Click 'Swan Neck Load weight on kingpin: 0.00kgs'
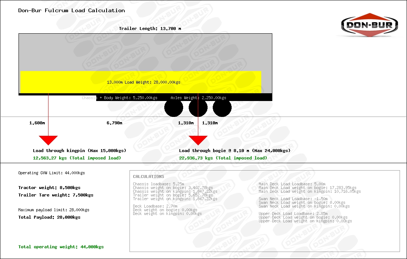The image size is (407, 259). (304, 206)
